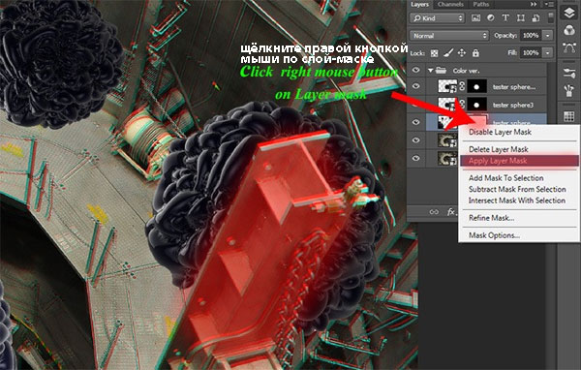Open the Brush Presets dock icon

[568, 73]
